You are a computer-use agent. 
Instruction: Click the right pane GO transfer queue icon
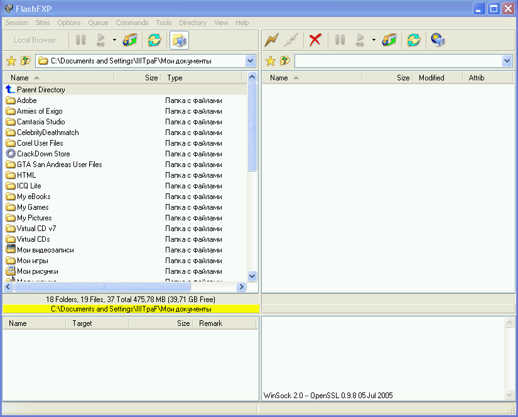click(360, 40)
